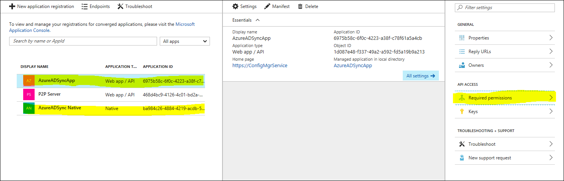
Task: Focus the Search by name or AppId field
Action: click(x=83, y=41)
